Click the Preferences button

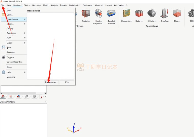pos(51,82)
